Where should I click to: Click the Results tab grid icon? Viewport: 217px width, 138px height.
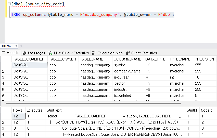click(4, 52)
